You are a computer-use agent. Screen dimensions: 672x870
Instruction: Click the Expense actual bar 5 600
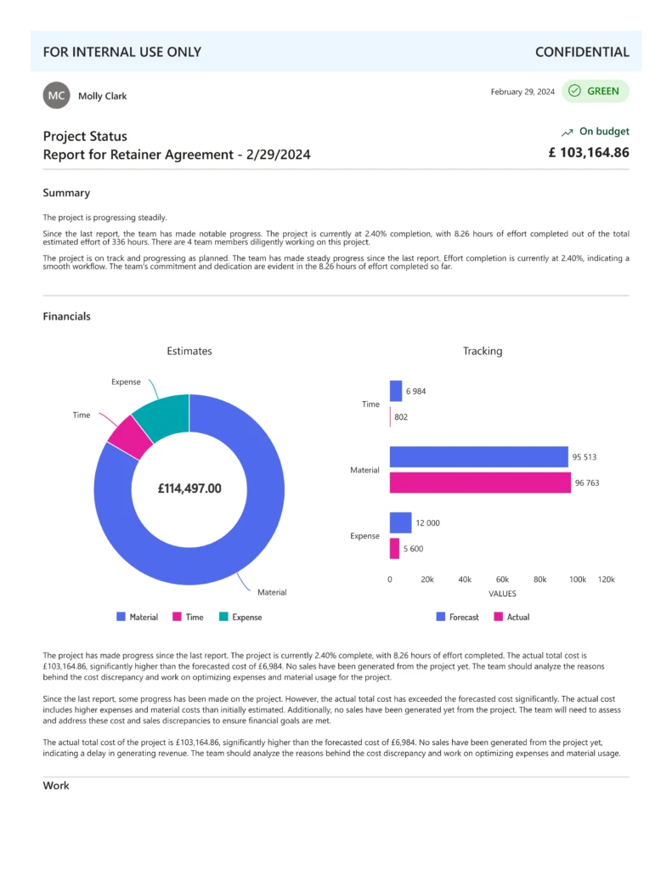394,548
